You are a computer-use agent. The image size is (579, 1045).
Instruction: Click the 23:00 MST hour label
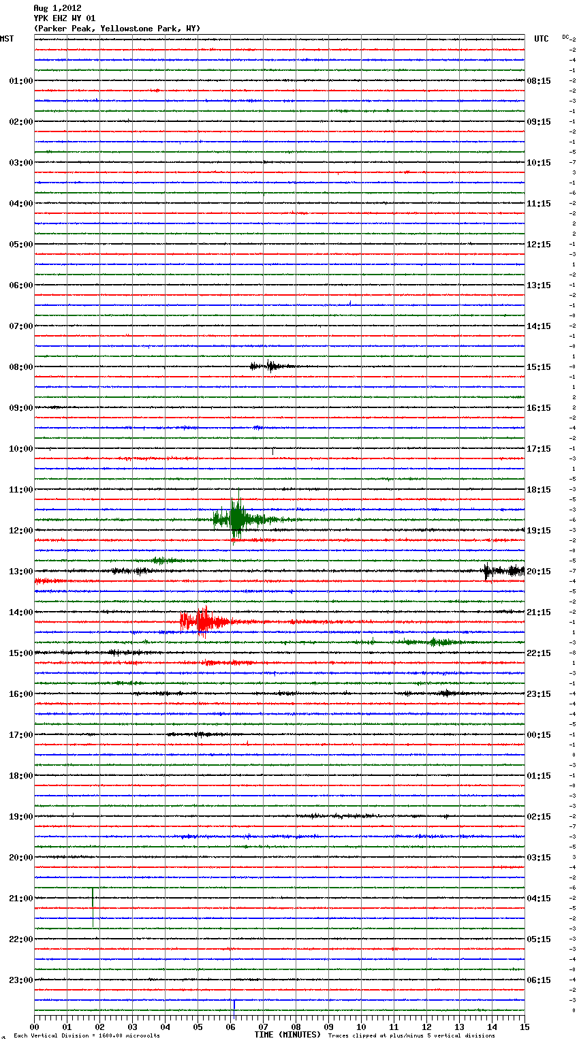[20, 980]
